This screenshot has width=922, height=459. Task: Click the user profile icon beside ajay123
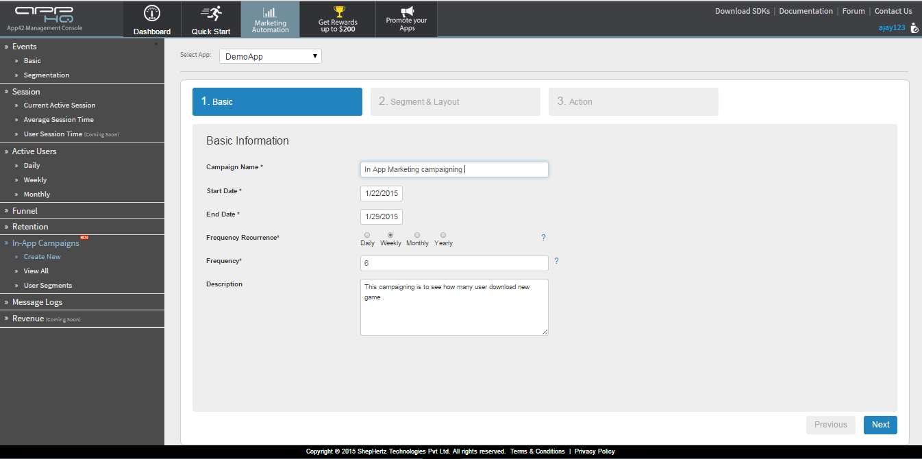pyautogui.click(x=914, y=28)
